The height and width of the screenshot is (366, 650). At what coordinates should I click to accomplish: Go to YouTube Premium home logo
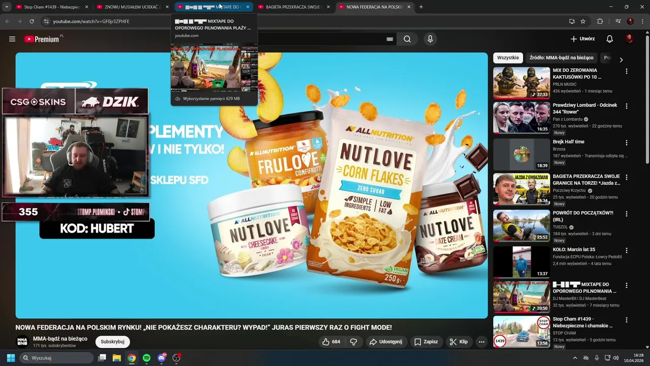[x=43, y=39]
